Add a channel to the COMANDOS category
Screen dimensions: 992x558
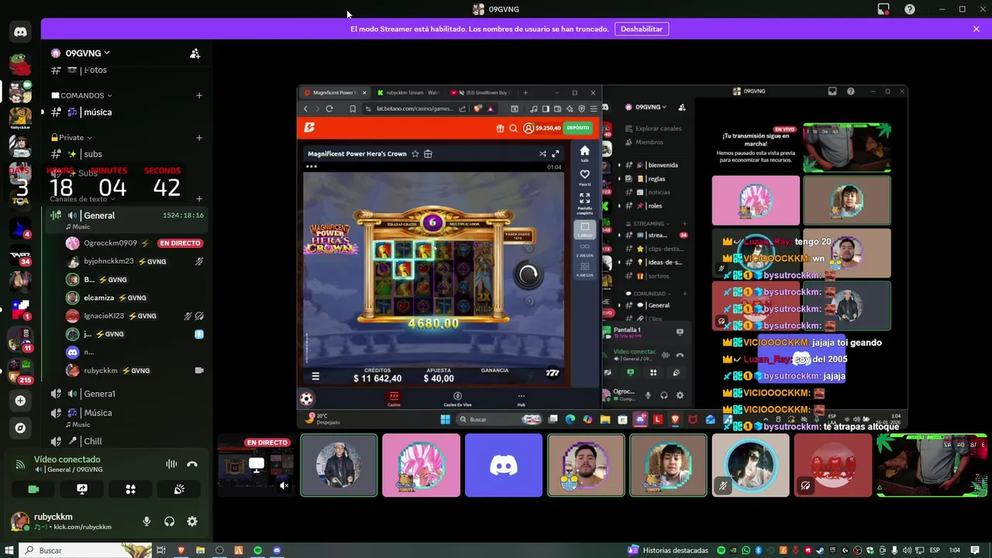point(199,95)
